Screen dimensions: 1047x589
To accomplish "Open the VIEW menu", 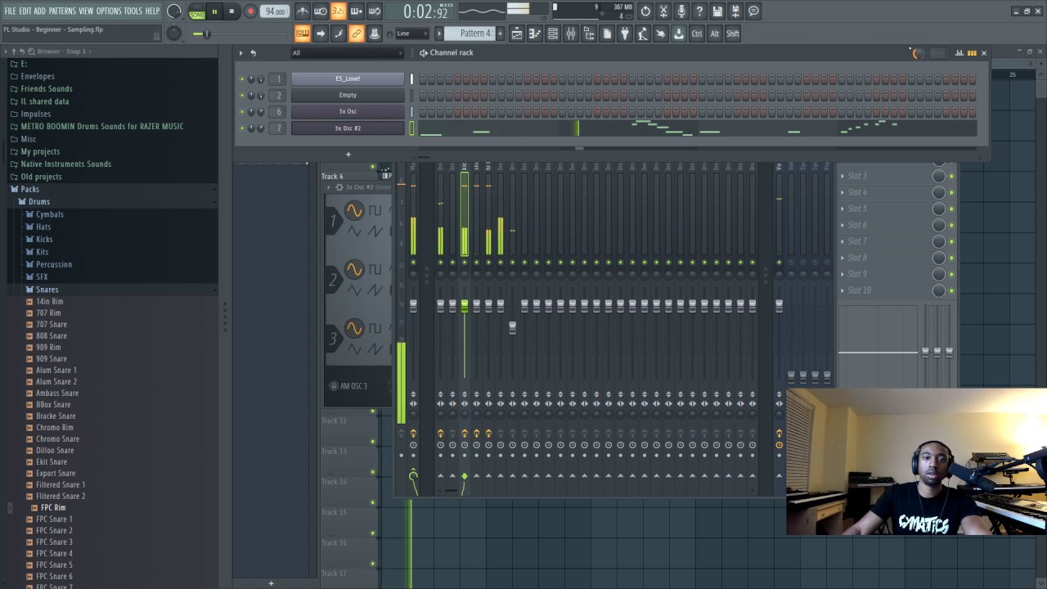I will click(86, 11).
